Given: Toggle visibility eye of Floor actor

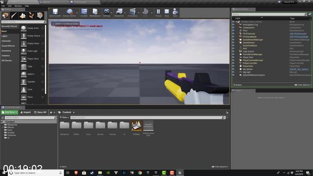Looking at the screenshot, I should [x=233, y=31].
